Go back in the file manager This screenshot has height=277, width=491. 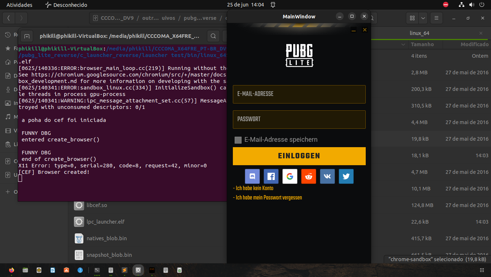pos(9,18)
